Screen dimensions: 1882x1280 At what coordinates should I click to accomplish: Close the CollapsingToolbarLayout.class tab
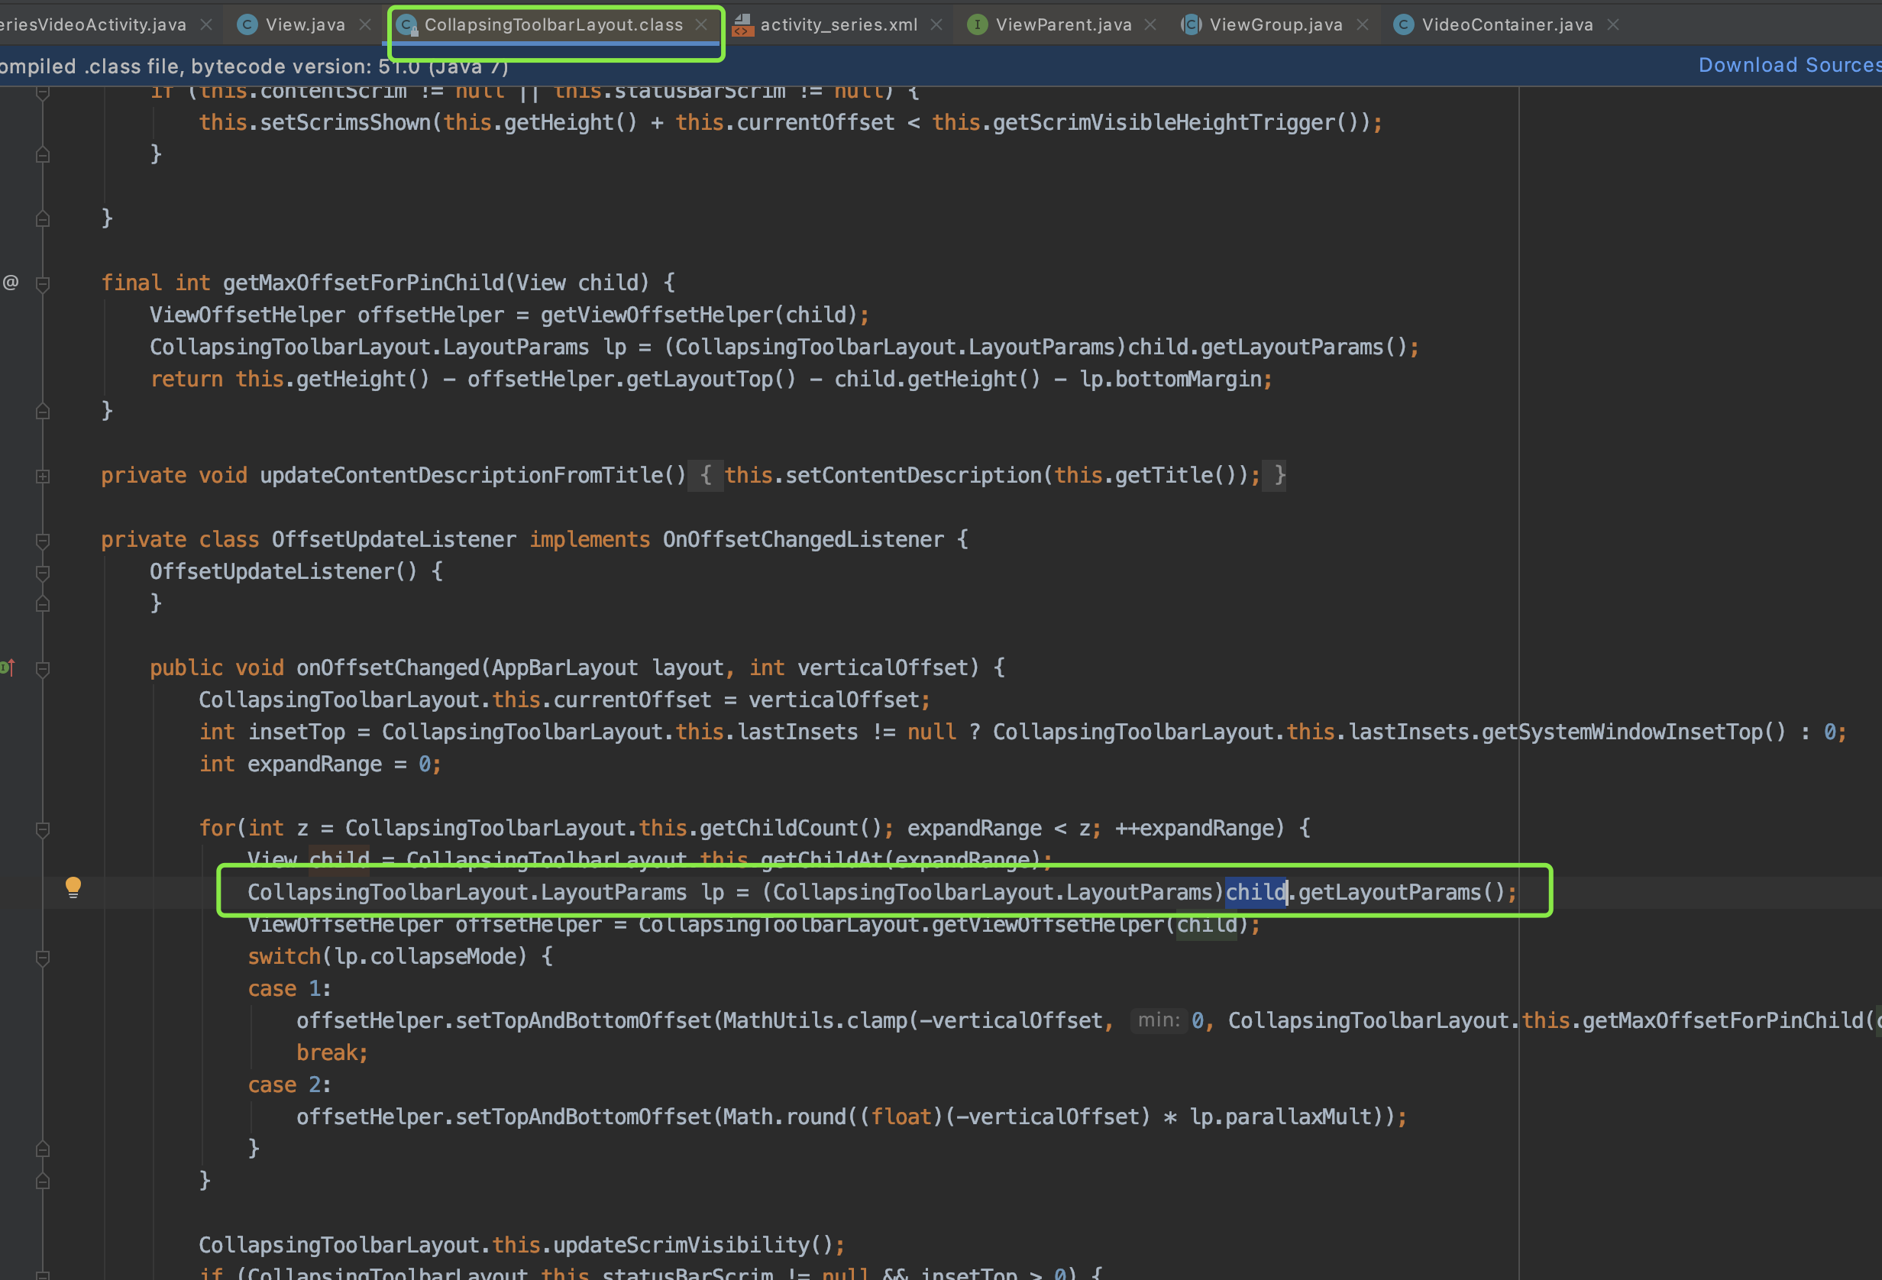pyautogui.click(x=701, y=25)
